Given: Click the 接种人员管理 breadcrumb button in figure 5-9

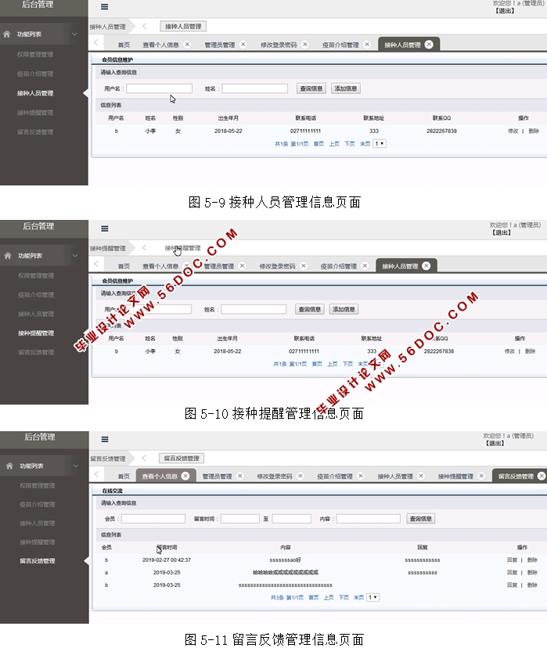Looking at the screenshot, I should [x=183, y=27].
